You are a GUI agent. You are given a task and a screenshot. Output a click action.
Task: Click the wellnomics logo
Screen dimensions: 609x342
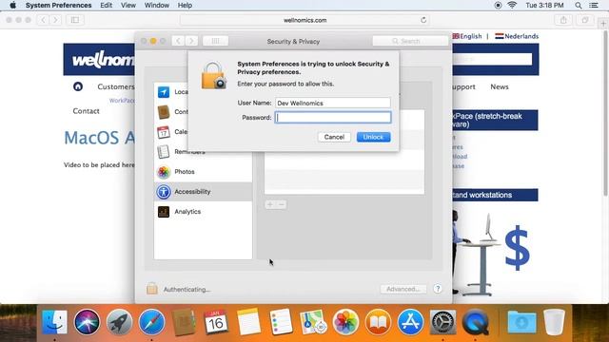click(x=103, y=60)
